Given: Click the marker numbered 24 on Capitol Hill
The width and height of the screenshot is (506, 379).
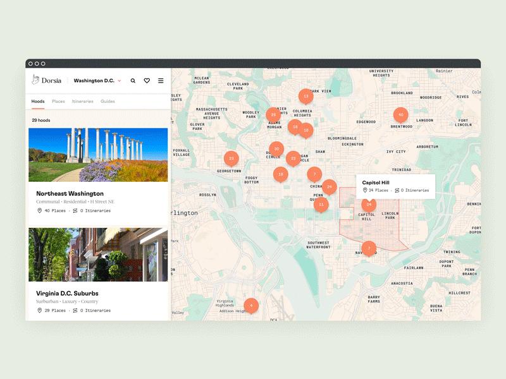Looking at the screenshot, I should coord(369,204).
